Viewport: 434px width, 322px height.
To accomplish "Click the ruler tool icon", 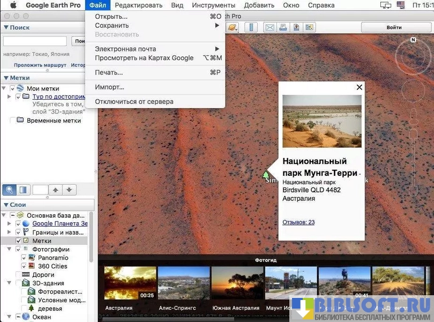I will (251, 27).
